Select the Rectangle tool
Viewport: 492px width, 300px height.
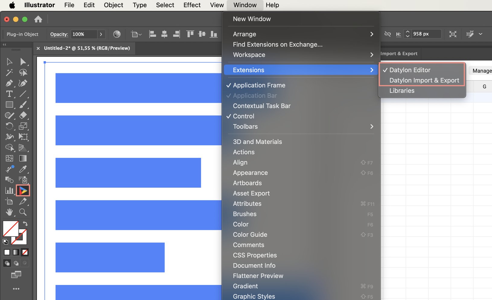(9, 105)
